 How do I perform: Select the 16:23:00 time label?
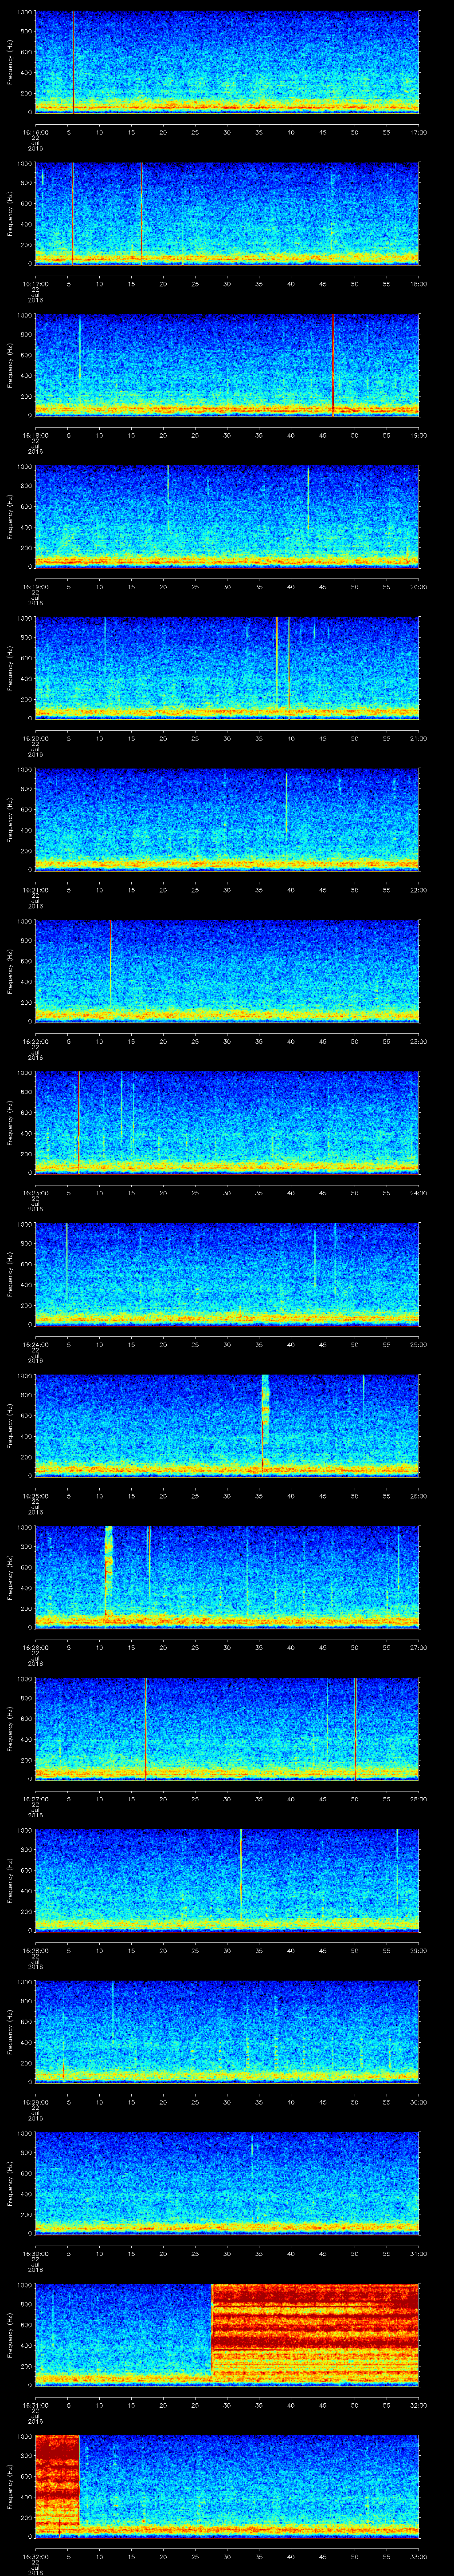[x=35, y=1193]
